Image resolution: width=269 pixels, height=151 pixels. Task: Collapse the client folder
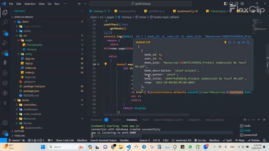pyautogui.click(x=15, y=22)
